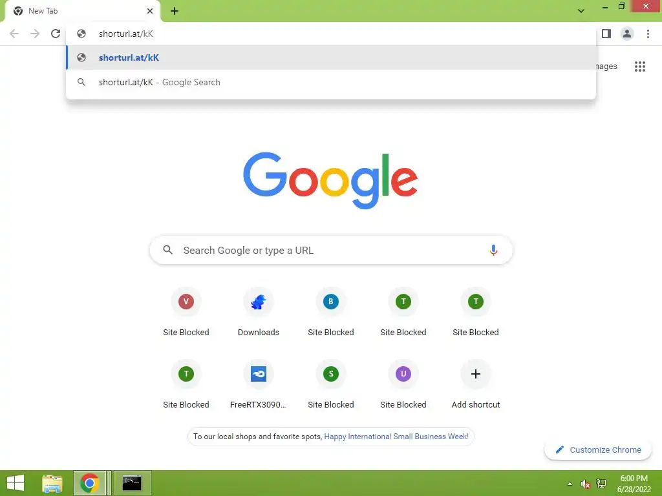Open the Command Prompt taskbar icon

[x=132, y=483]
